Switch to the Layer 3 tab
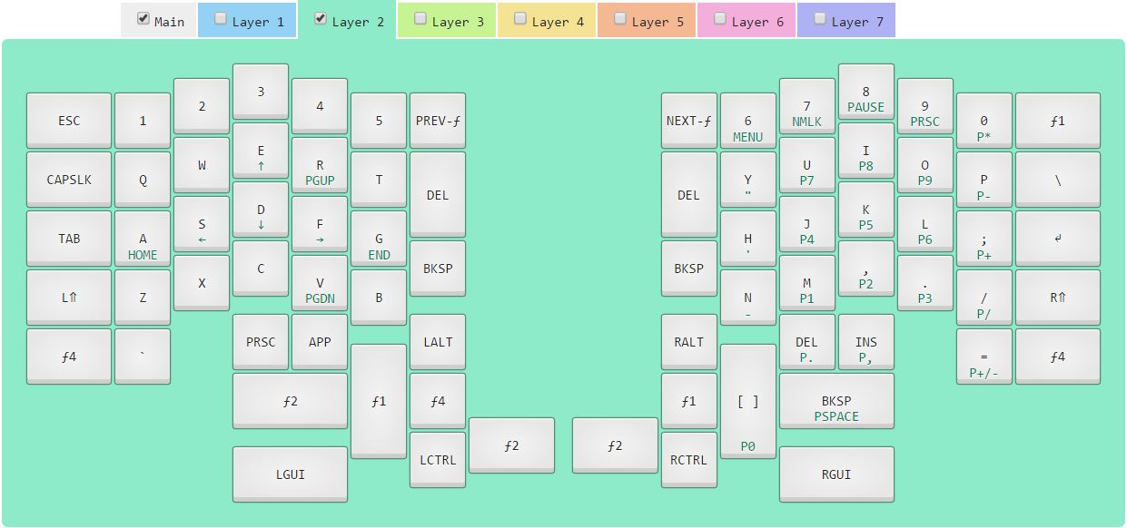 [458, 22]
